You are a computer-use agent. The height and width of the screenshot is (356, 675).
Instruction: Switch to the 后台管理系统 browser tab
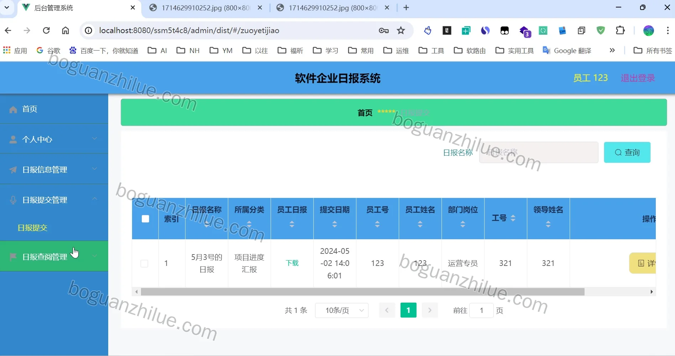pos(79,8)
